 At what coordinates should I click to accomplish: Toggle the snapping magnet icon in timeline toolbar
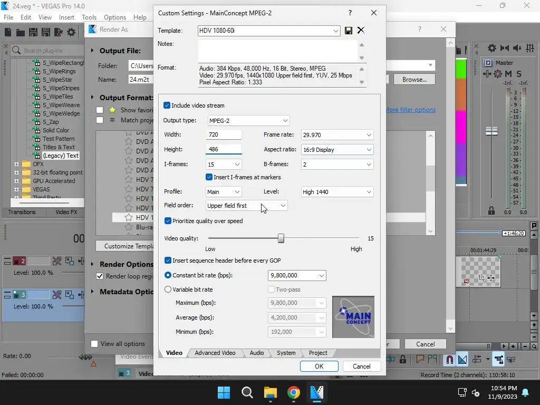(x=449, y=360)
